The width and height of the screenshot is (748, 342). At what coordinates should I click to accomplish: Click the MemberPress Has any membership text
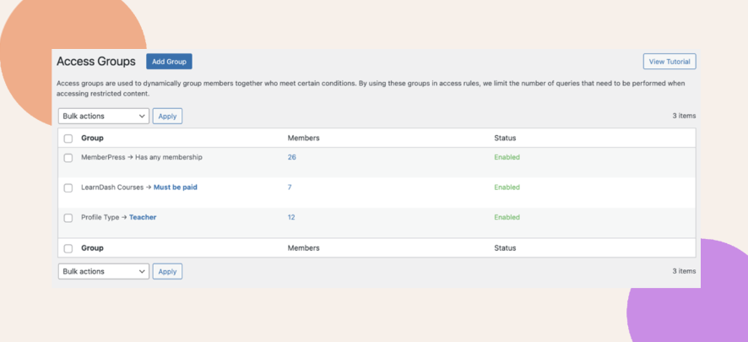coord(142,157)
